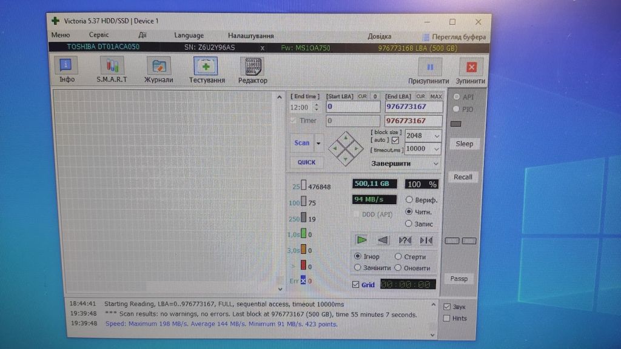
Task: Open the Журнали logs section
Action: click(158, 70)
